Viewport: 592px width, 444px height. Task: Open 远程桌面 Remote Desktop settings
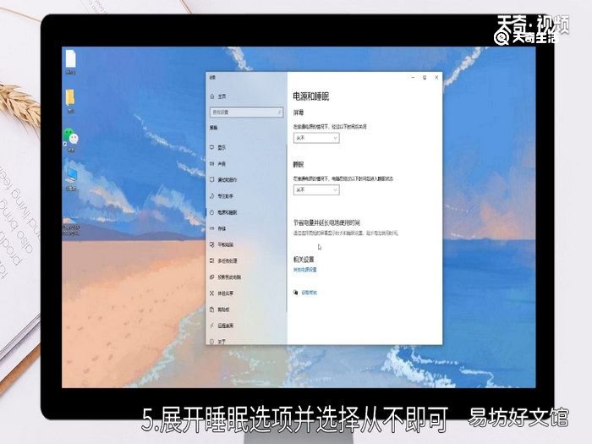point(222,326)
